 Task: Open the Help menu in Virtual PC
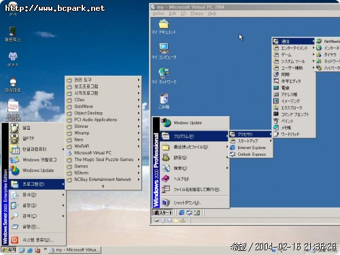tap(212, 14)
